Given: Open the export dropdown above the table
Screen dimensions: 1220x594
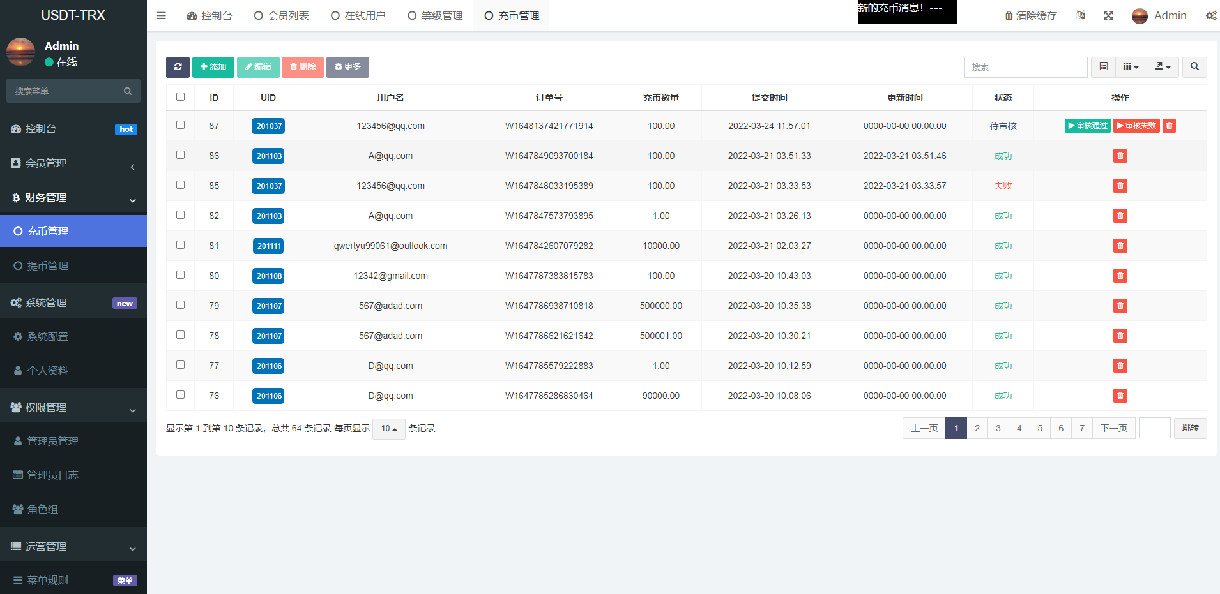Looking at the screenshot, I should (x=1163, y=67).
